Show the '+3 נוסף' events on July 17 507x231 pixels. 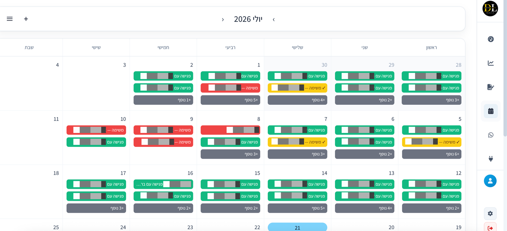[x=96, y=208]
